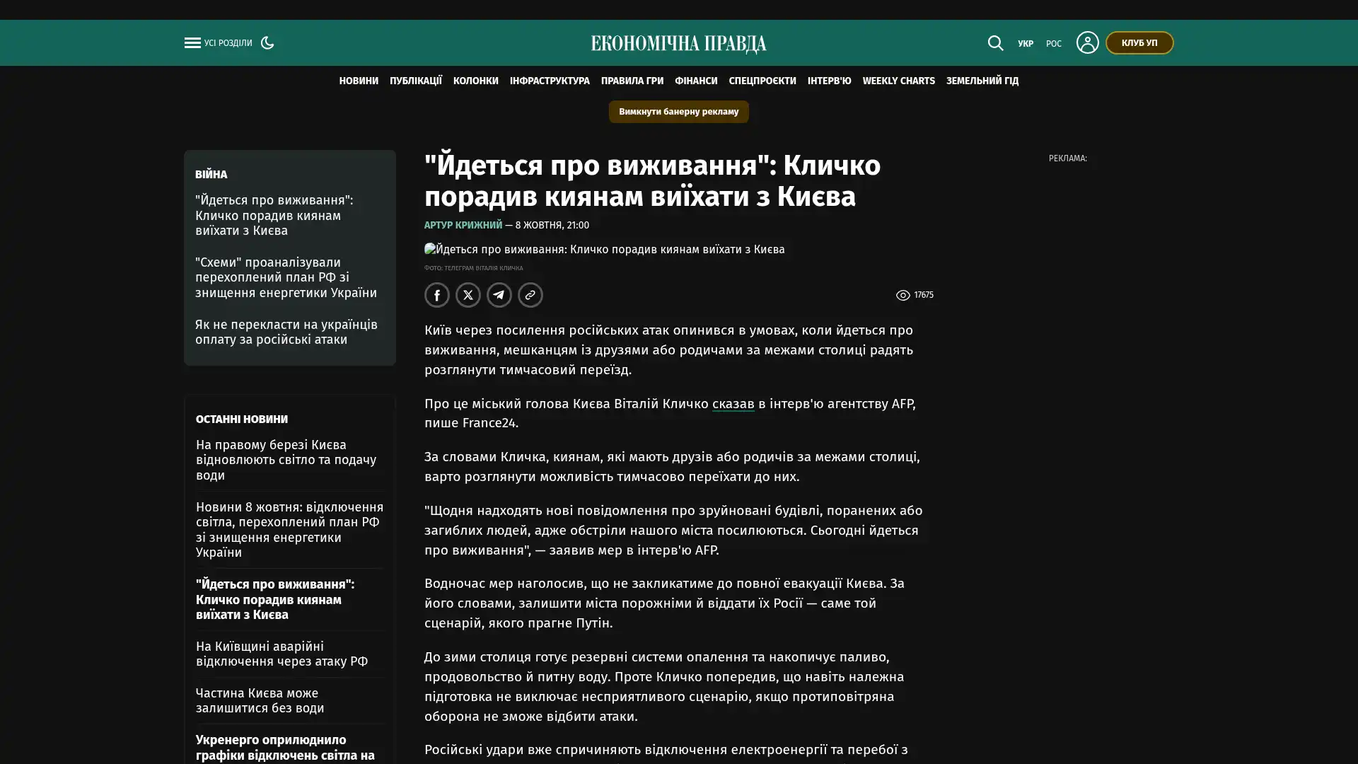Toggle dark mode moon icon

(x=267, y=42)
